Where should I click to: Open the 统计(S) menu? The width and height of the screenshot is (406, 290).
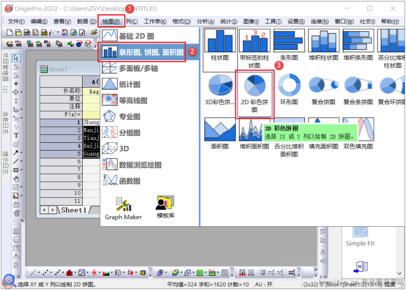[x=229, y=22]
